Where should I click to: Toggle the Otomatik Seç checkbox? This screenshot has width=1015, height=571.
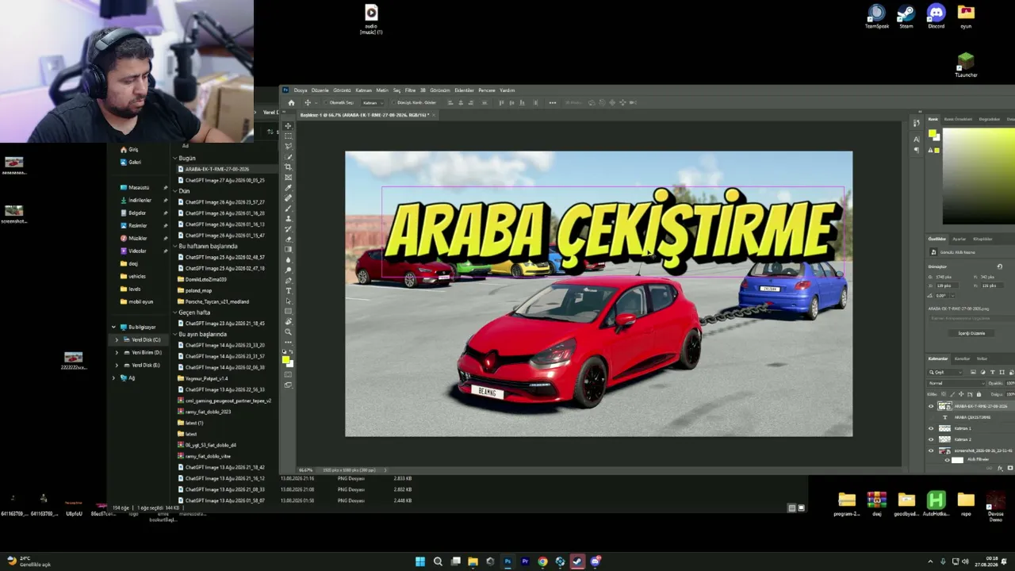(325, 102)
